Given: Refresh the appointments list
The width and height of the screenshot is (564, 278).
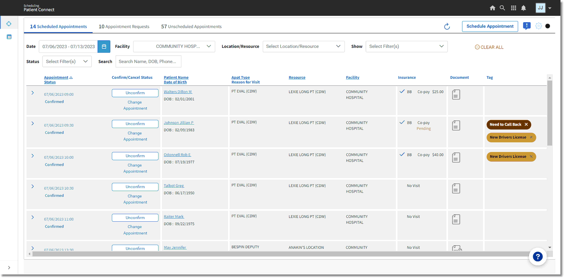Looking at the screenshot, I should (447, 26).
